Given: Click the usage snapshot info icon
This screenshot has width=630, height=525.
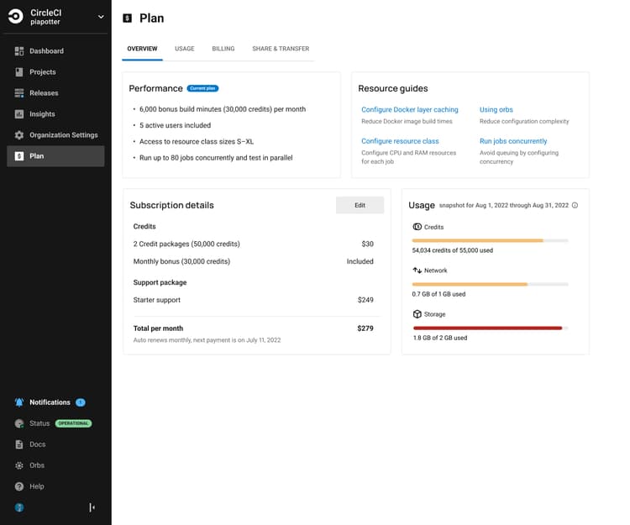Looking at the screenshot, I should point(575,206).
